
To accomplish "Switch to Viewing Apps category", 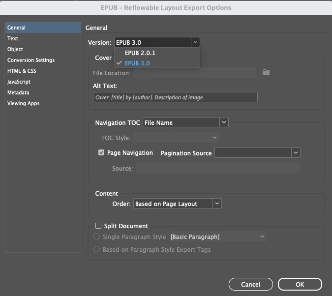I will point(43,103).
